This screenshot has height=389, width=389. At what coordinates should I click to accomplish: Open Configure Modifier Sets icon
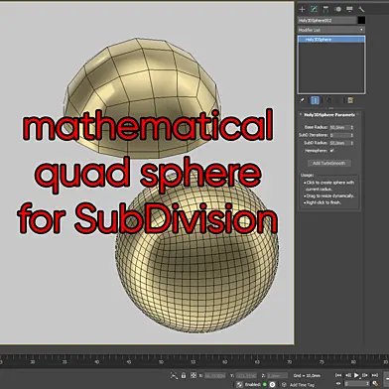[350, 100]
